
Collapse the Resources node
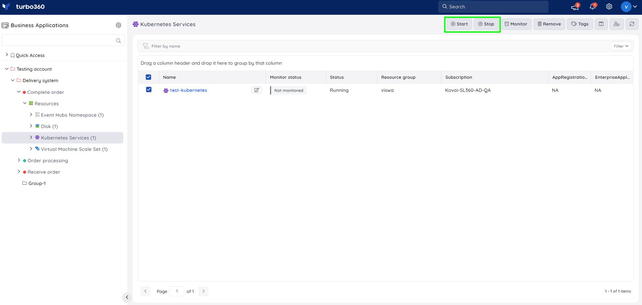pyautogui.click(x=25, y=103)
